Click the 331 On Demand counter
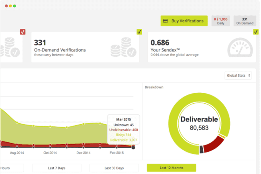Screen dimensions: 261x174 tap(245, 21)
